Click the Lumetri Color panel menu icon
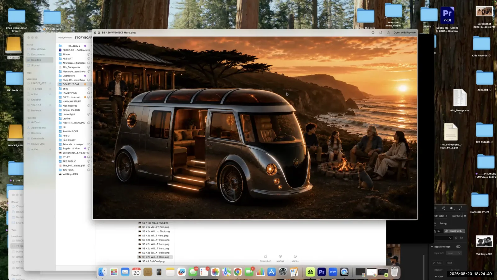The image size is (497, 280). click(x=446, y=216)
